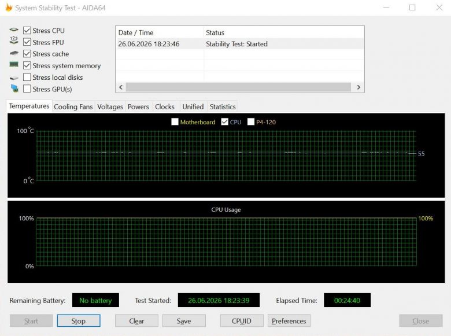Screen dimensions: 451x336
Task: Uncheck the Stress CPU checkbox
Action: click(x=27, y=31)
